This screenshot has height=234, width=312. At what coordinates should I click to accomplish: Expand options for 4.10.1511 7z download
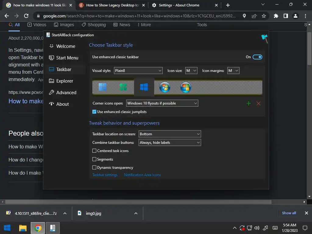click(65, 213)
